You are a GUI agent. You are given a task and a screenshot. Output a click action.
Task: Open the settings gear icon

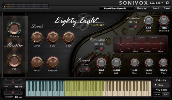coord(167,3)
